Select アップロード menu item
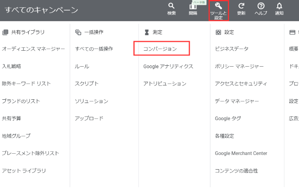 tap(89, 119)
